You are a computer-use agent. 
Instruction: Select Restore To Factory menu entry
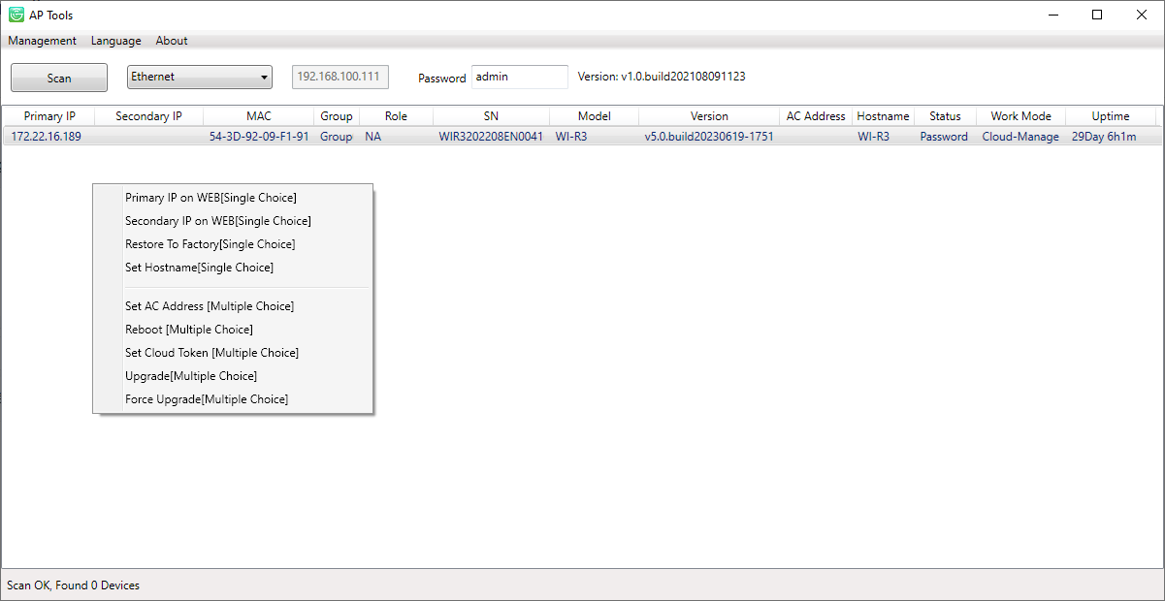coord(210,244)
